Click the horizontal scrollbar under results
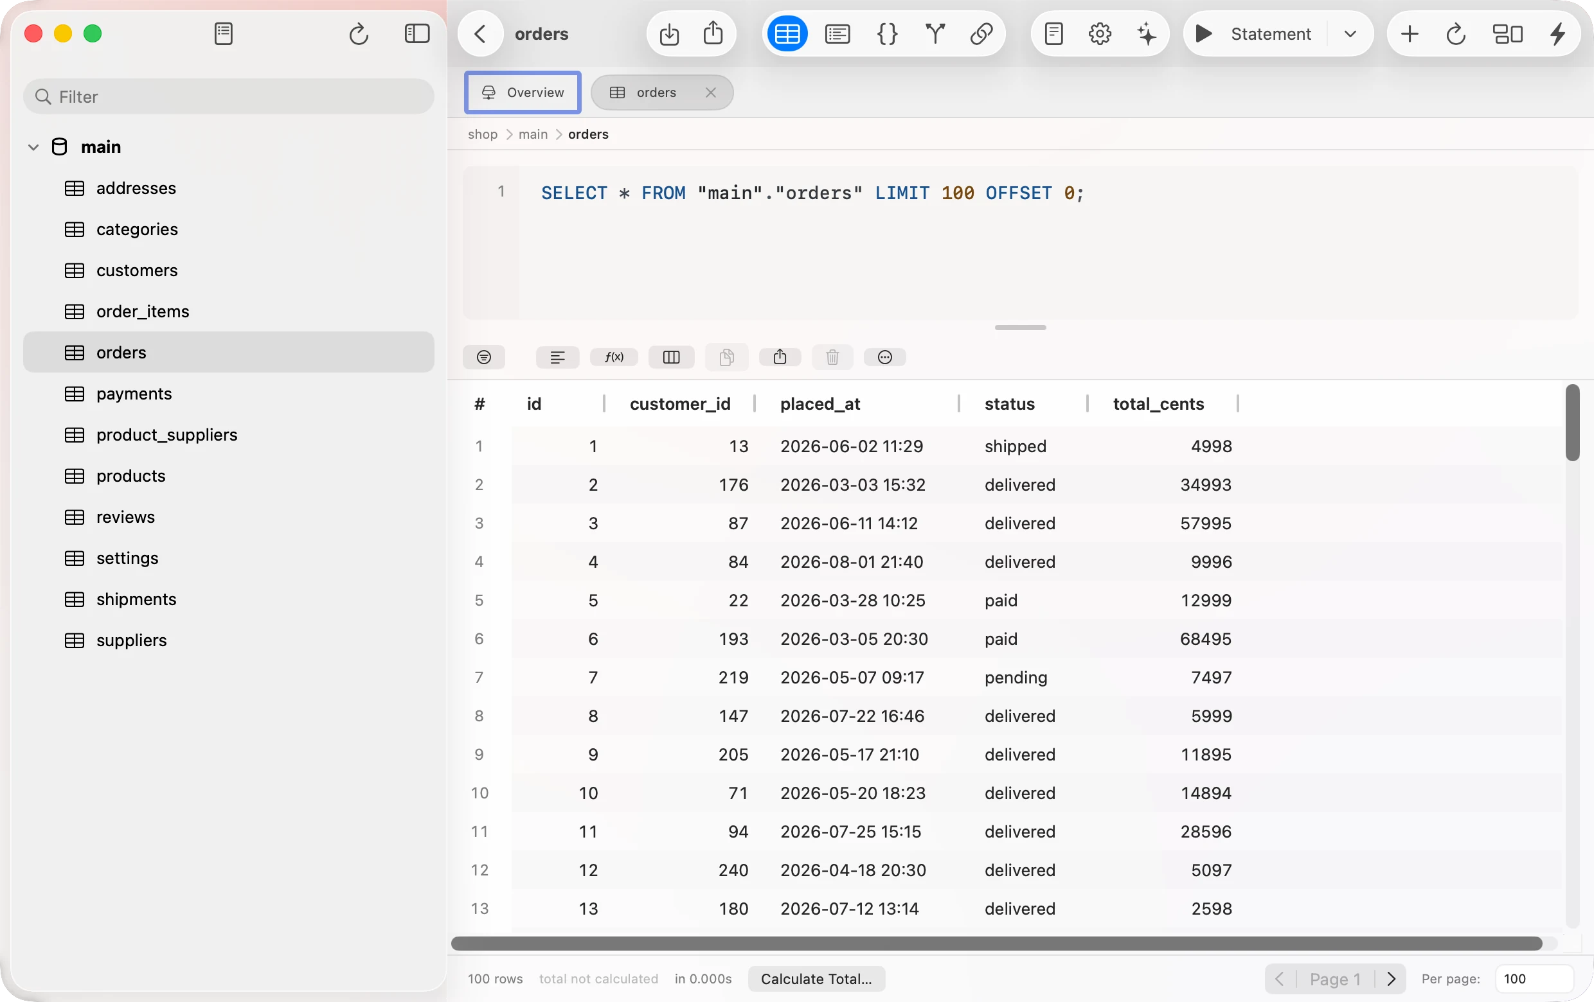1594x1002 pixels. coord(996,944)
